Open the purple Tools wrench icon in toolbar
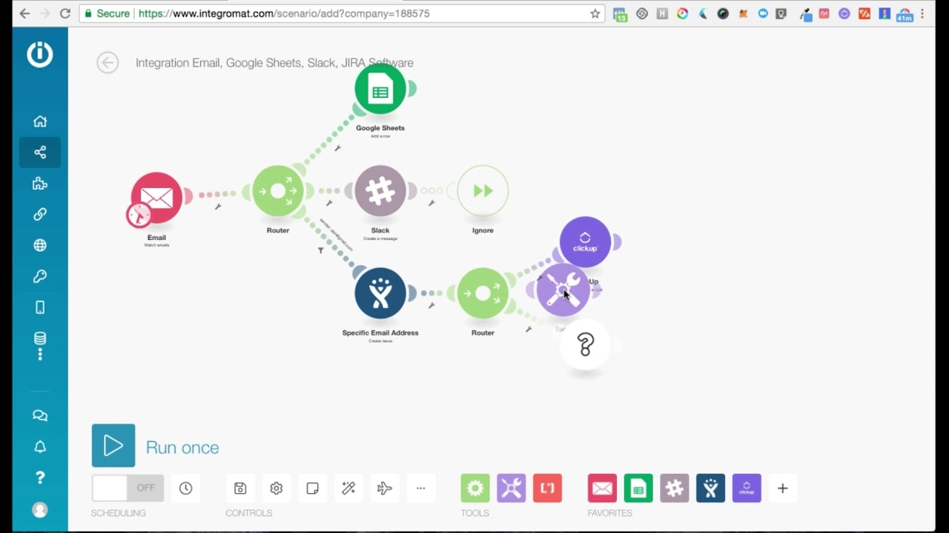This screenshot has height=533, width=949. [511, 488]
